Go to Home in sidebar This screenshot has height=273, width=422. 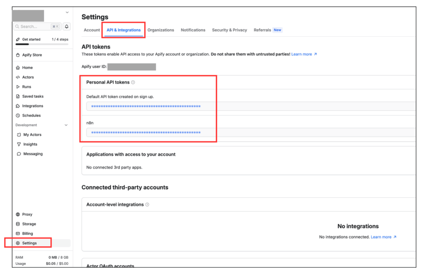pyautogui.click(x=27, y=67)
